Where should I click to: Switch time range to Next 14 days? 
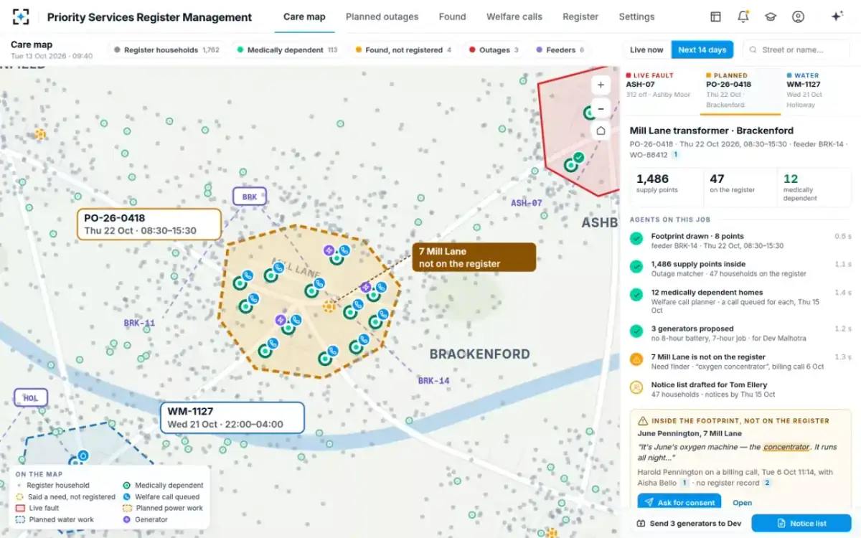(x=702, y=50)
